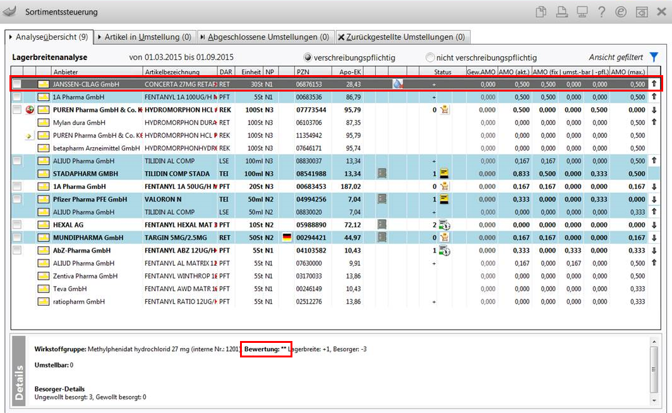Screen dimensions: 672x413
Task: Click the VALORON N article name
Action: (x=163, y=199)
